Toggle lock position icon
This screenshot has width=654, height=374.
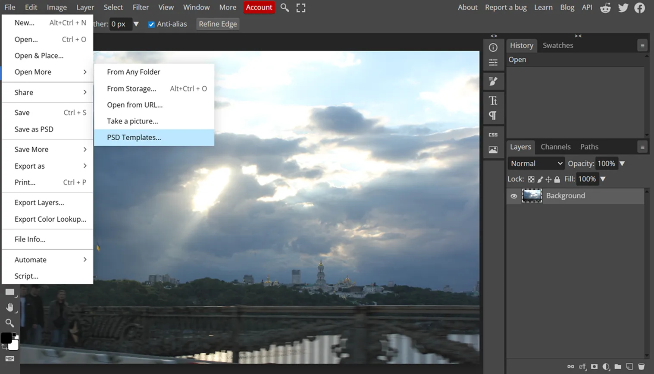tap(548, 179)
